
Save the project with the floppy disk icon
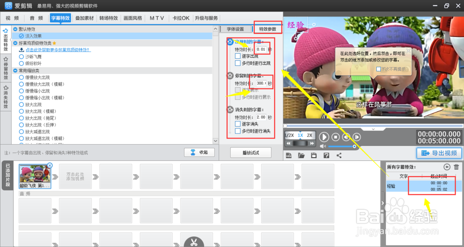(314, 155)
